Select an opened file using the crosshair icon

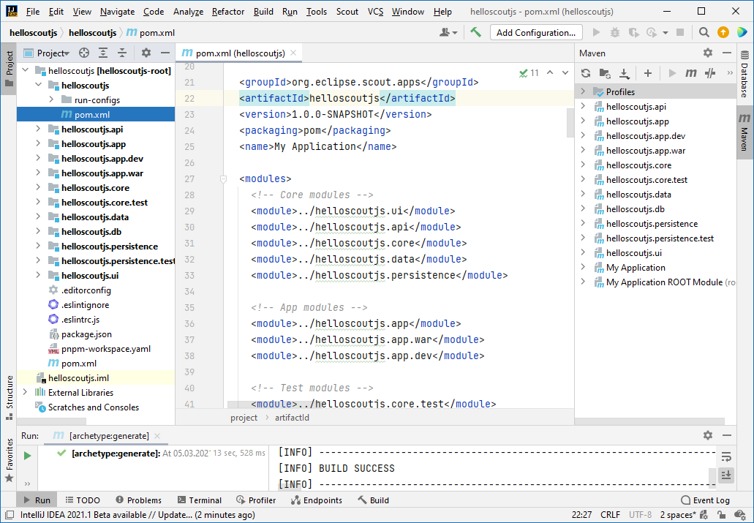click(84, 53)
